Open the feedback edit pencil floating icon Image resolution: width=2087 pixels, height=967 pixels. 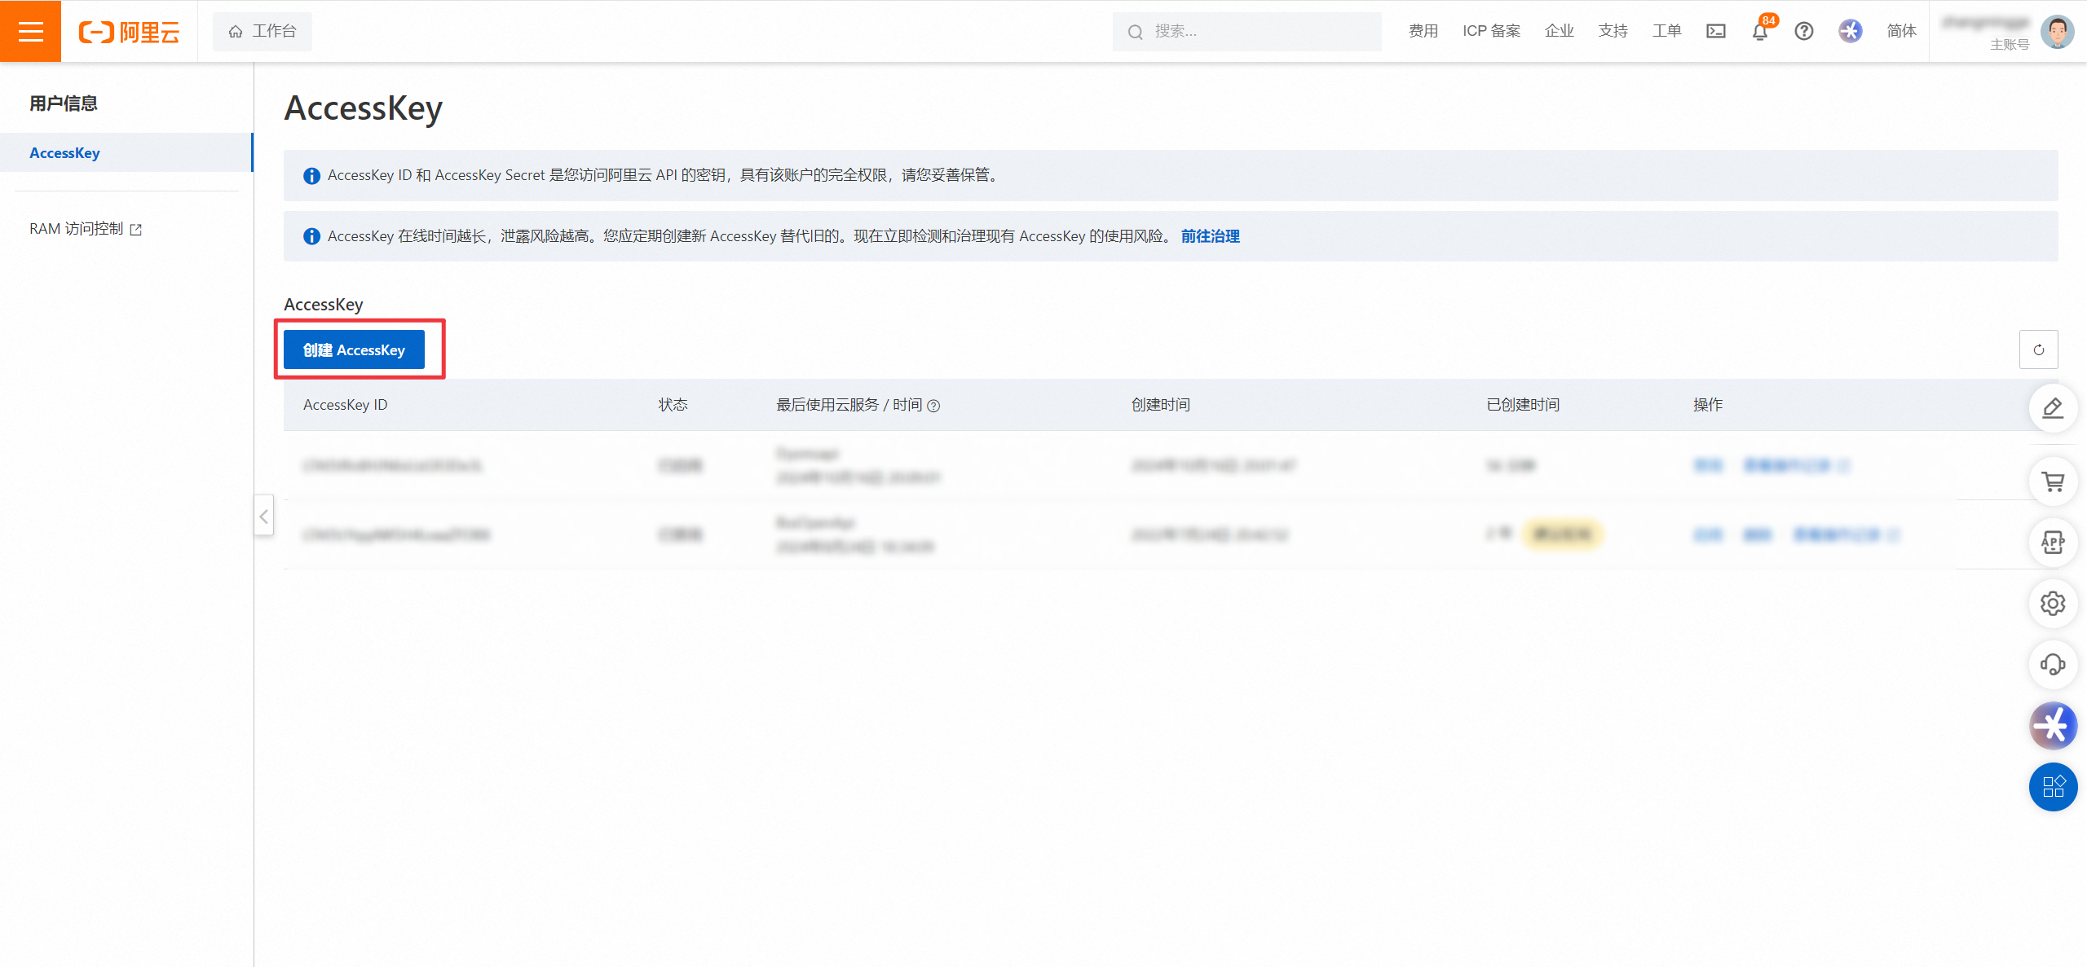click(2053, 407)
